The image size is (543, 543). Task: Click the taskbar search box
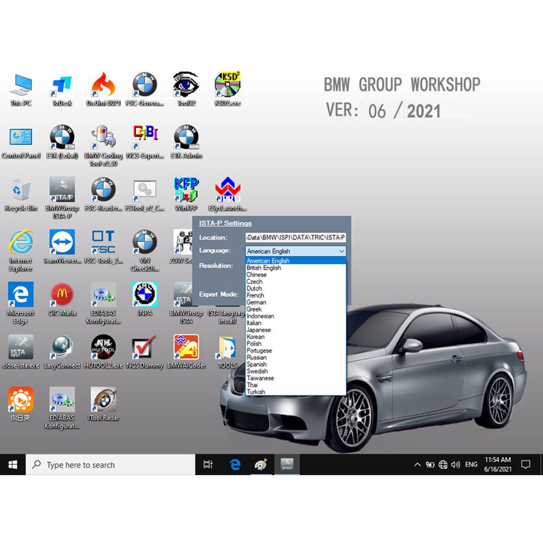[110, 465]
